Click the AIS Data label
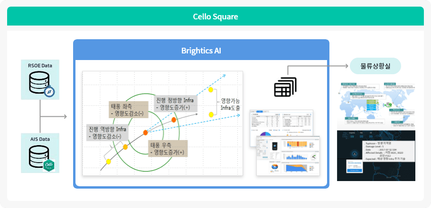 point(40,139)
